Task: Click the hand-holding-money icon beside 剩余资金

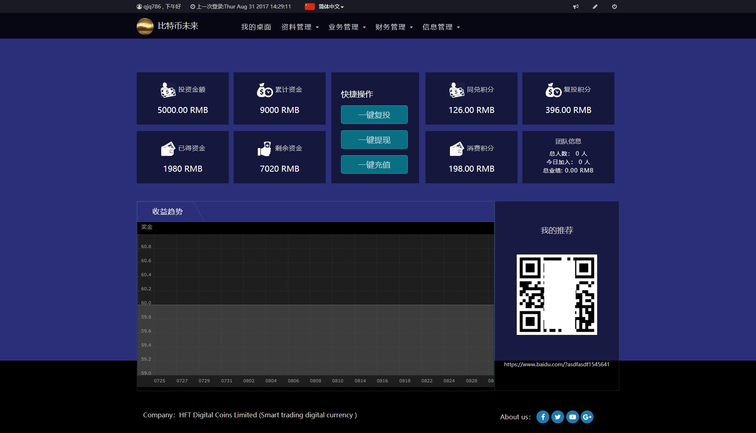Action: tap(265, 149)
